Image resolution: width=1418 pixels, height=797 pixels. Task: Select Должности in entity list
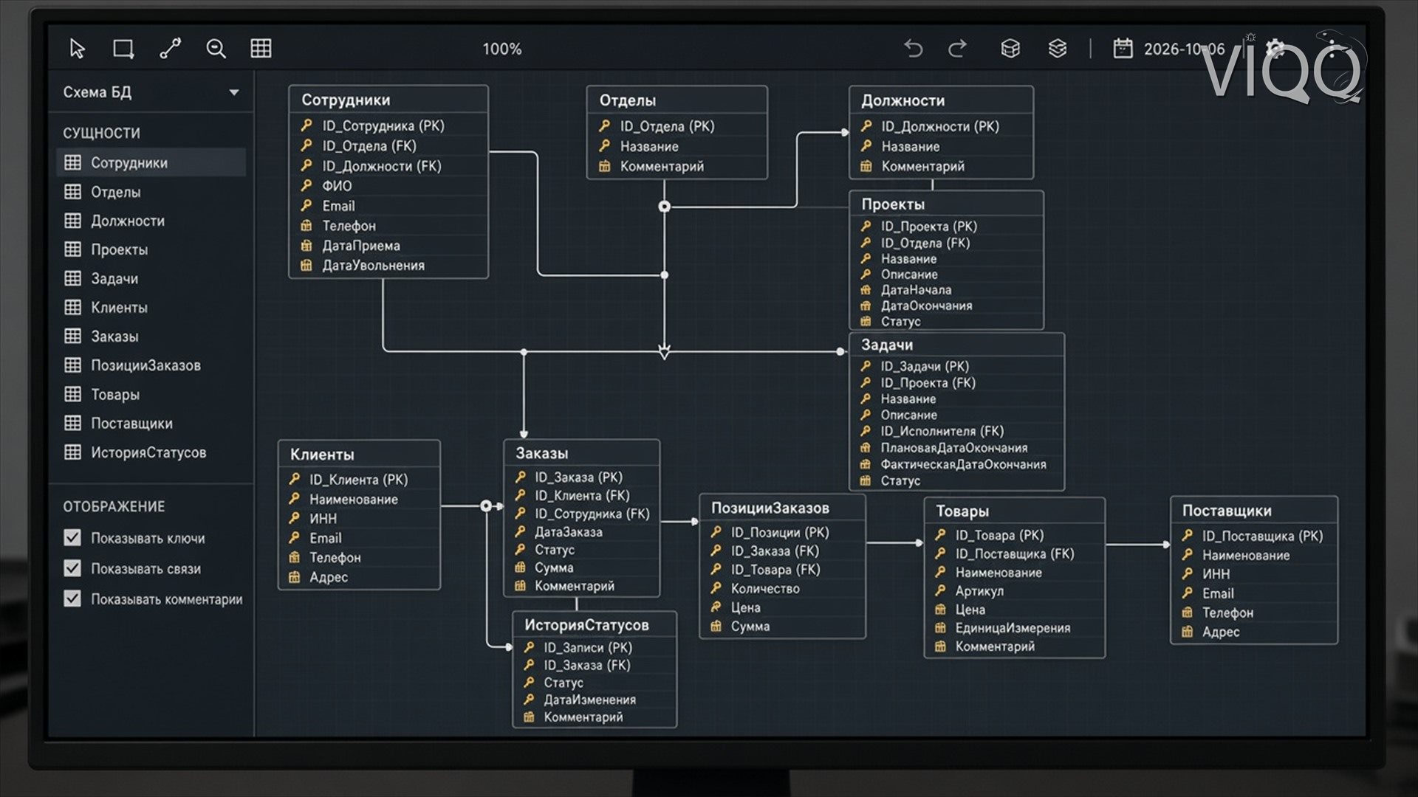(151, 221)
